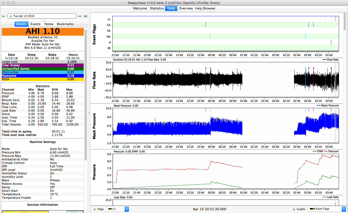Switch to the Welcome tab

(x=140, y=8)
